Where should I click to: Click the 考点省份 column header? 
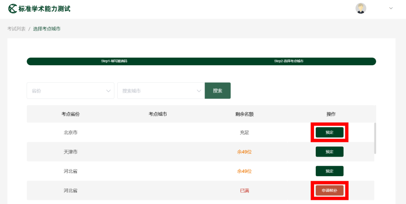pos(70,114)
